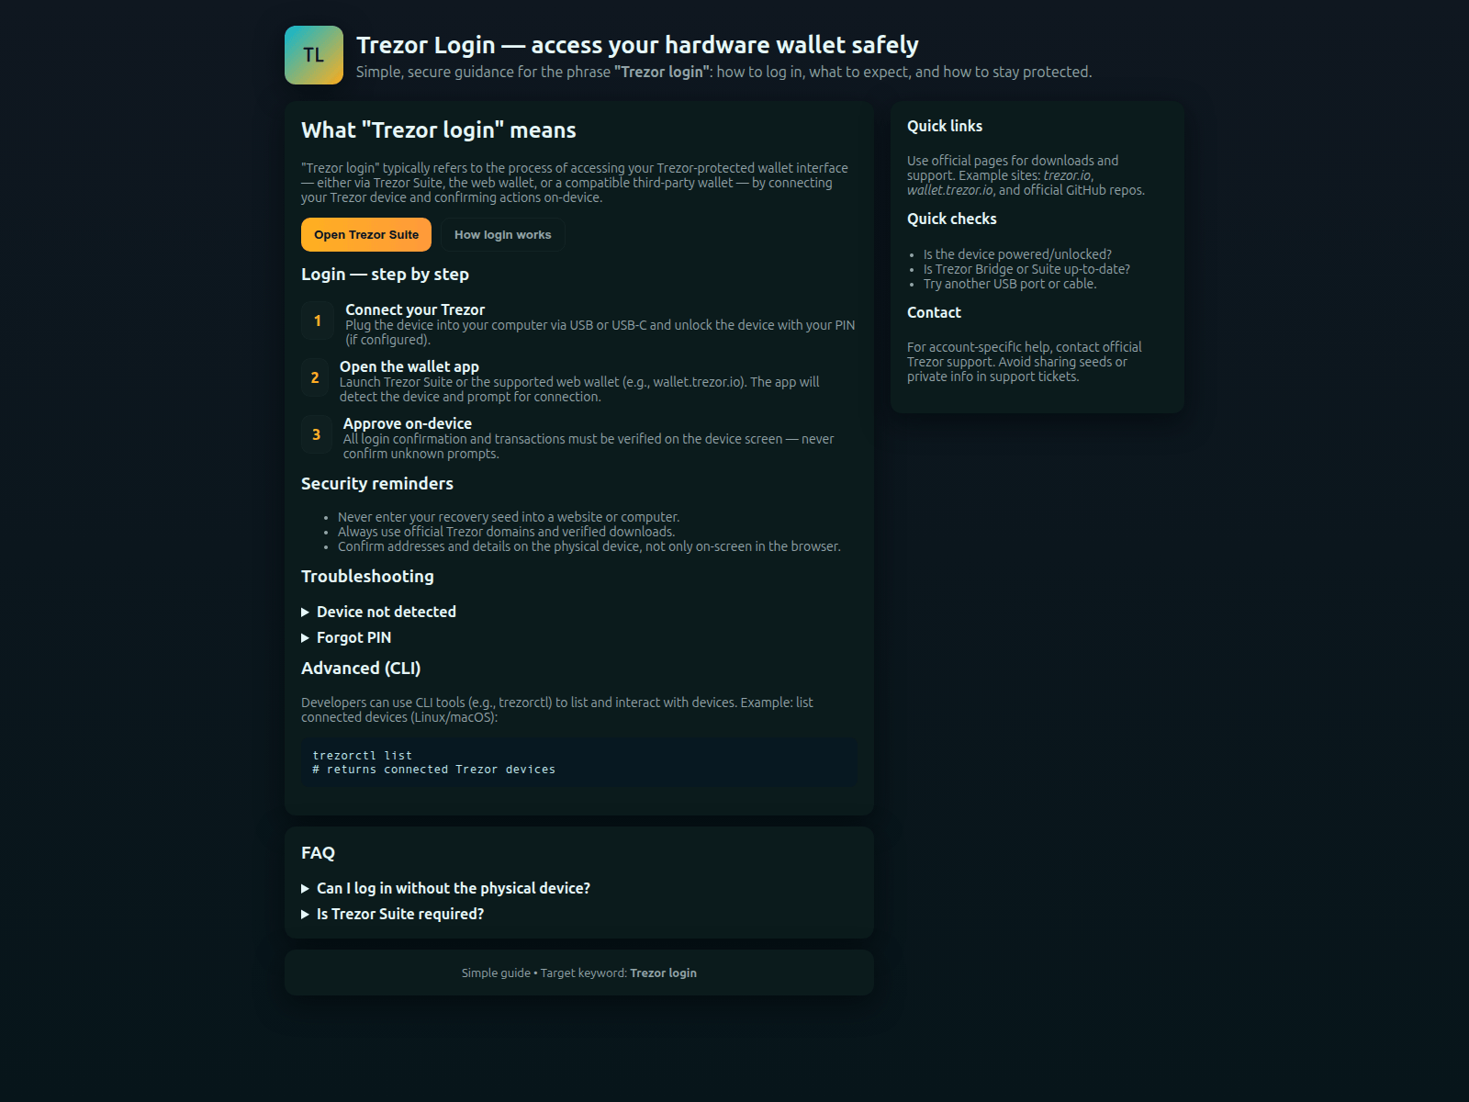Image resolution: width=1469 pixels, height=1102 pixels.
Task: Expand the Forgot PIN troubleshooting item
Action: point(353,638)
